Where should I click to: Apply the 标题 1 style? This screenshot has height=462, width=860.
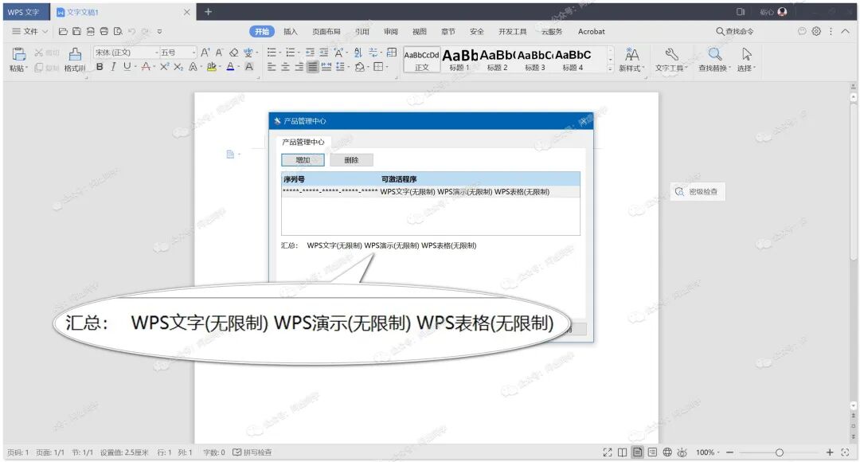click(459, 59)
